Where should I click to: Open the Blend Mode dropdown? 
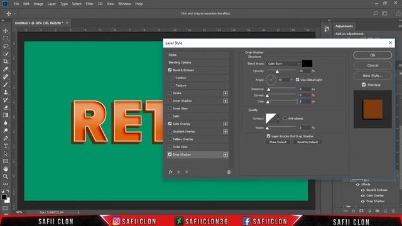(283, 63)
